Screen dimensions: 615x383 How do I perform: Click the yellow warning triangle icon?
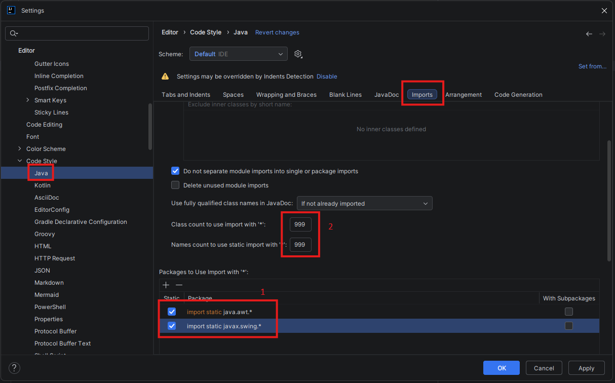[x=165, y=76]
